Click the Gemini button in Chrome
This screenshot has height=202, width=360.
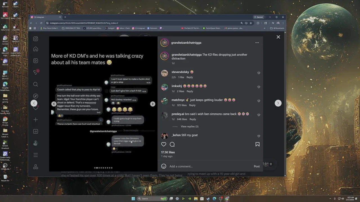(x=258, y=17)
